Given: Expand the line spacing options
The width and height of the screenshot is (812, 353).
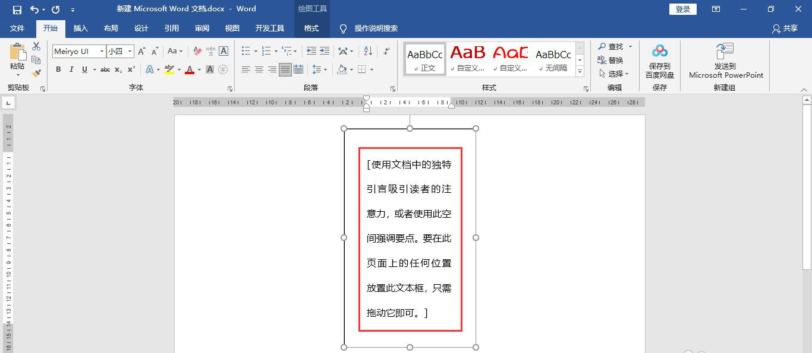Looking at the screenshot, I should pos(324,69).
